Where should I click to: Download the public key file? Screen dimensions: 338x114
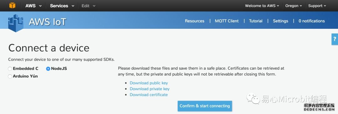pyautogui.click(x=149, y=83)
